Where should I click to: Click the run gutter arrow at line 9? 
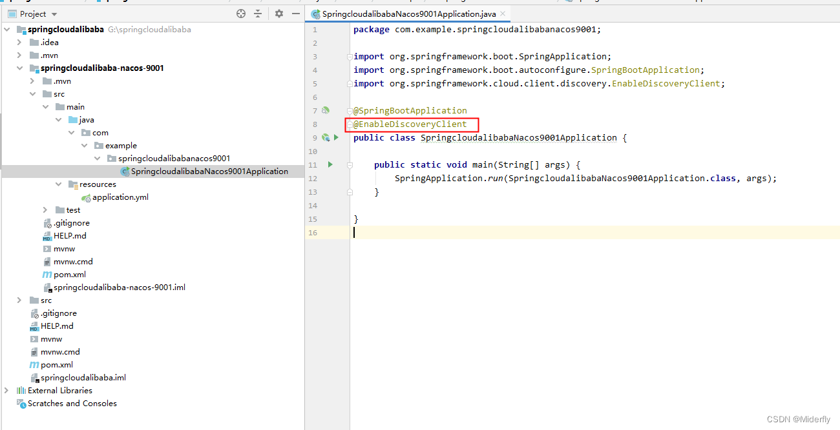tap(336, 137)
